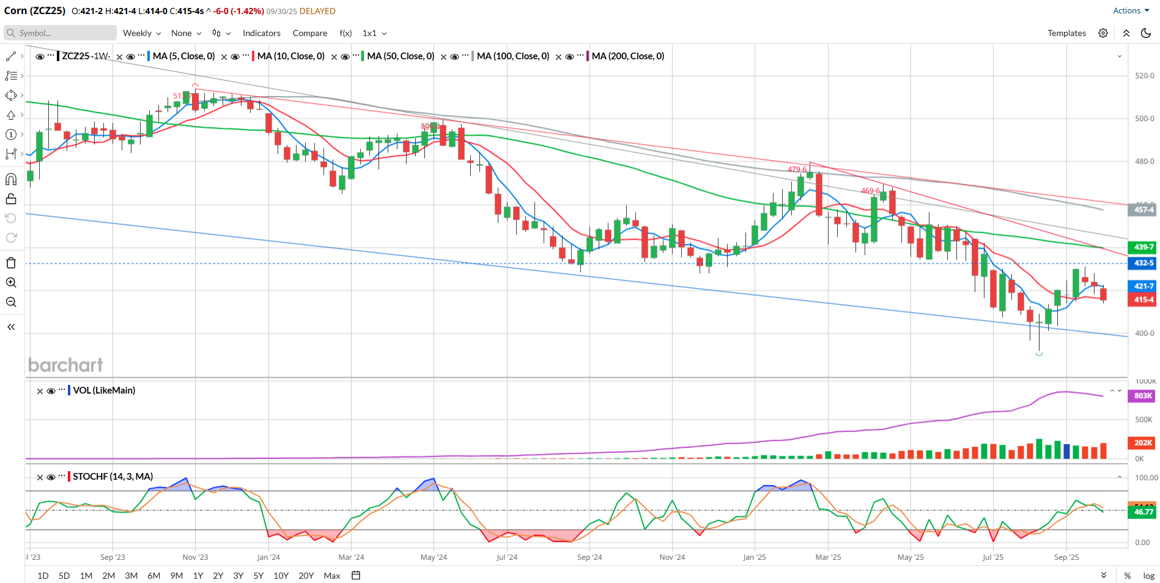The height and width of the screenshot is (583, 1160).
Task: Click the lock drawings icon
Action: pyautogui.click(x=11, y=199)
